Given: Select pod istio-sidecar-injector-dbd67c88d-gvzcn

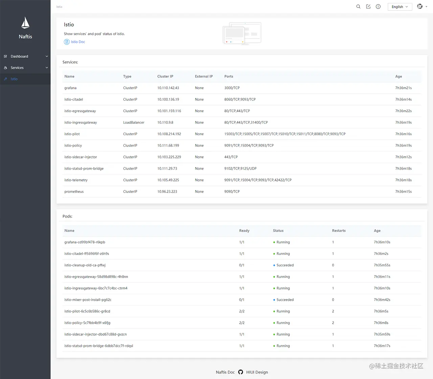Looking at the screenshot, I should [x=95, y=334].
